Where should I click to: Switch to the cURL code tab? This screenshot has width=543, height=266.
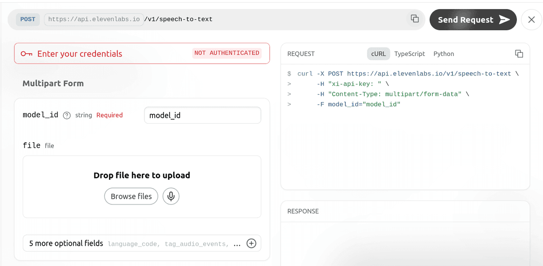pos(378,54)
